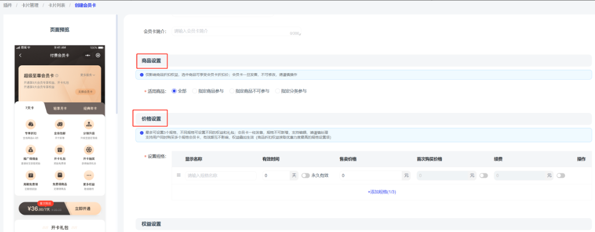This screenshot has height=232, width=595.
Task: Click the drag handle icon on specification row
Action: pos(179,176)
